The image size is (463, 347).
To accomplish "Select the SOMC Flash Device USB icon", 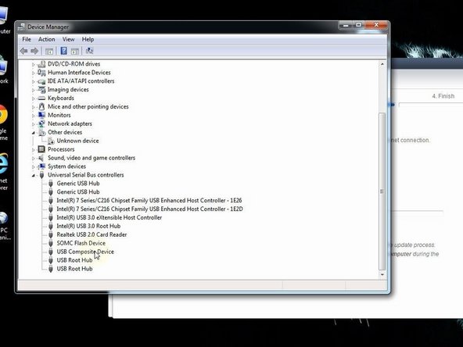I will 51,243.
